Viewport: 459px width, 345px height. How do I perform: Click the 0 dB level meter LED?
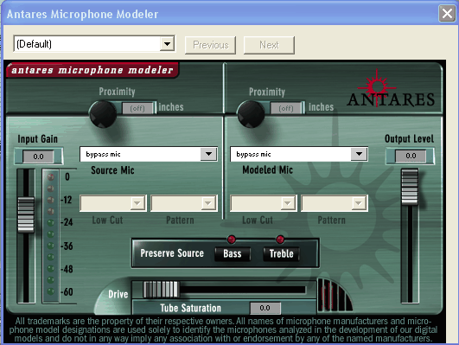(51, 176)
